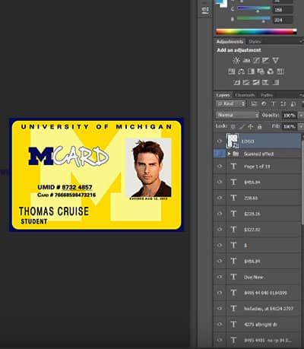
Task: Click the lock image pixels brush icon
Action: (x=242, y=126)
